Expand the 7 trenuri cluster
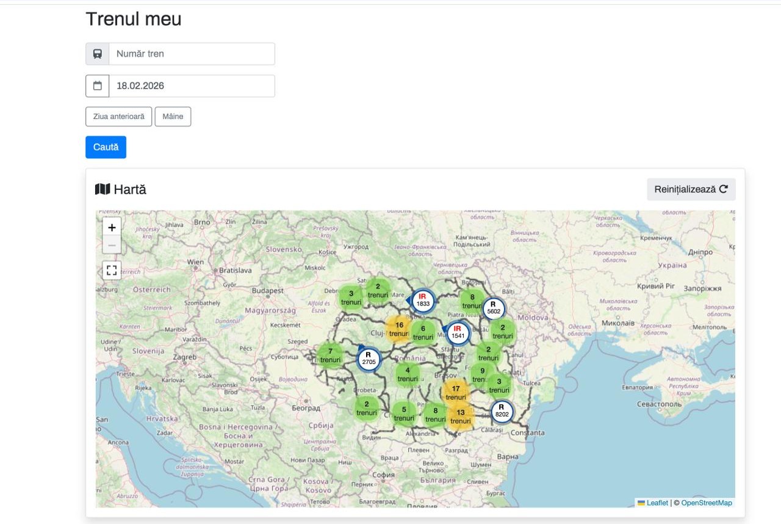This screenshot has width=781, height=524. 330,355
